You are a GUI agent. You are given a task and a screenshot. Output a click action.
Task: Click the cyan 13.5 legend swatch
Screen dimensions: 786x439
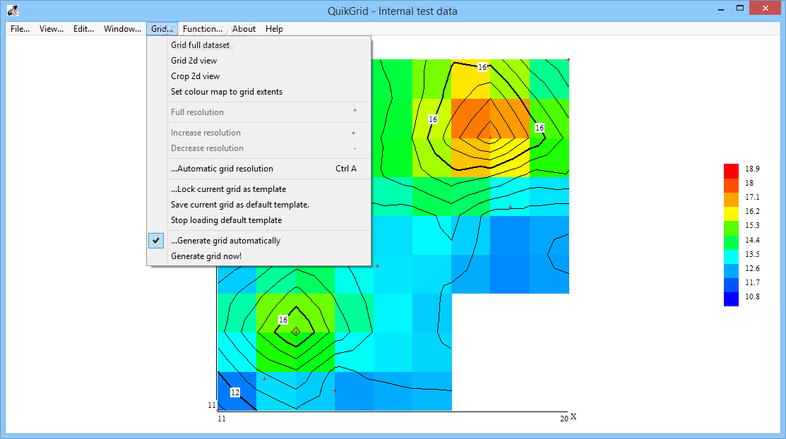coord(731,257)
